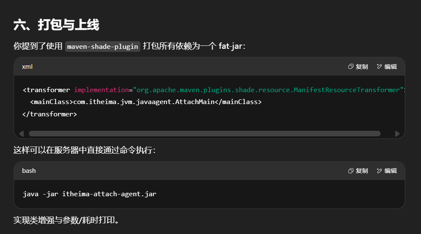Viewport: 421px width, 234px height.
Task: Click the maven-shade-plugin inline code
Action: 102,46
